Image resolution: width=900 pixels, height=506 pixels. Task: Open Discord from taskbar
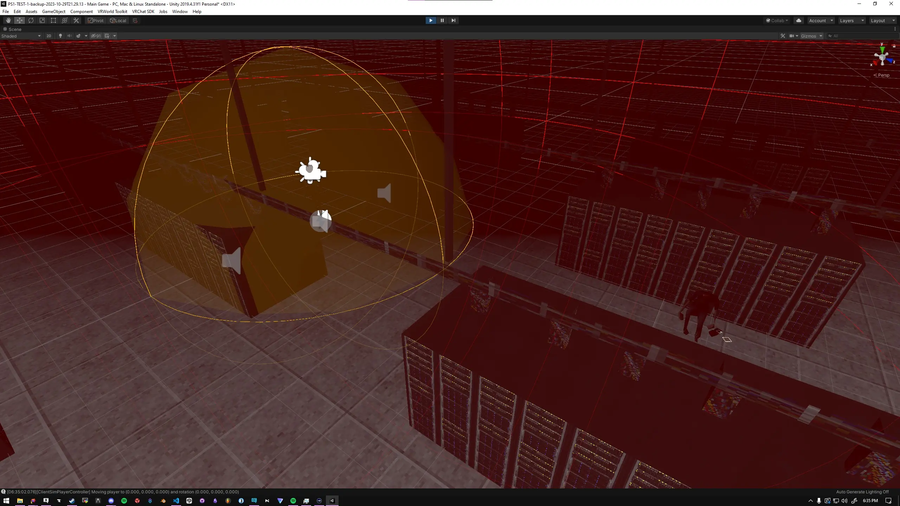(111, 500)
